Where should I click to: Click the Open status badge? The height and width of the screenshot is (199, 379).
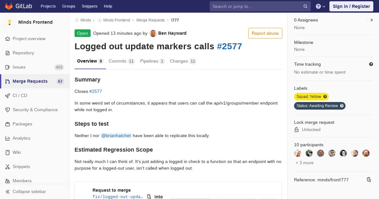pos(82,33)
